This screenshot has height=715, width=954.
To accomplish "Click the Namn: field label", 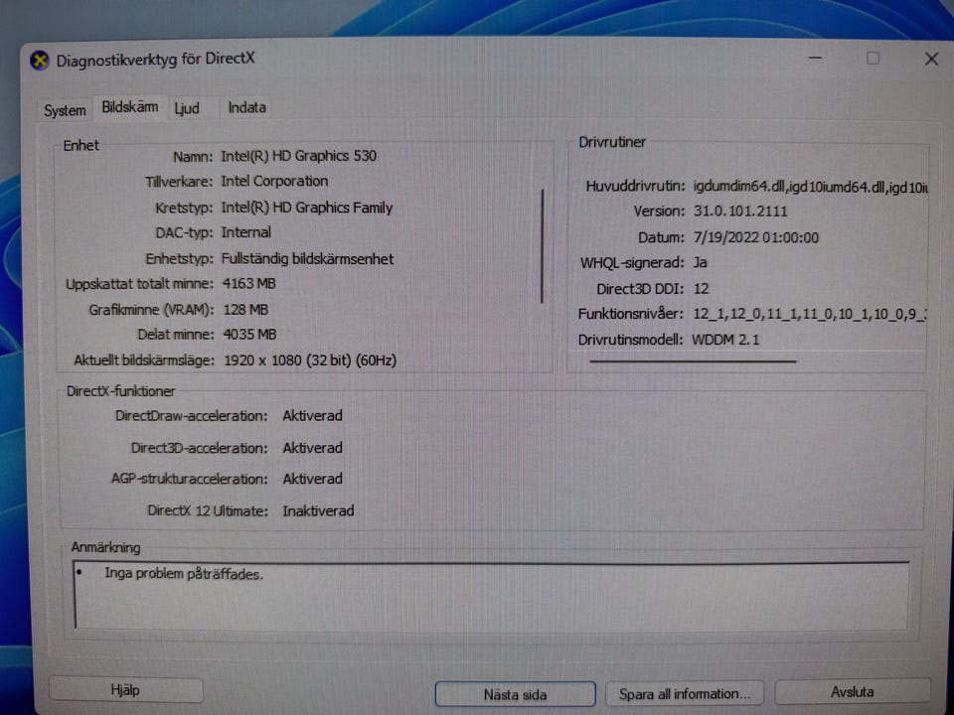I will point(193,157).
